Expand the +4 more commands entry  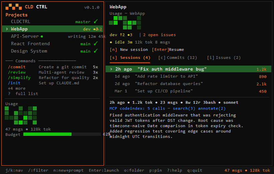17,88
